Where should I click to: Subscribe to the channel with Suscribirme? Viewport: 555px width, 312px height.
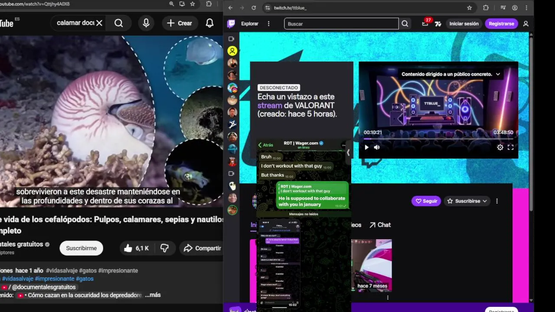coord(82,248)
